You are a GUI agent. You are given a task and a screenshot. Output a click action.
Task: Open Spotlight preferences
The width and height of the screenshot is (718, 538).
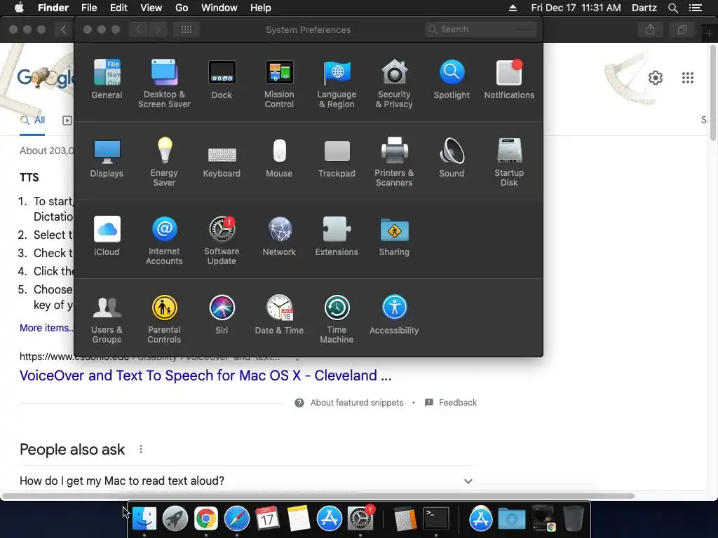tap(452, 78)
